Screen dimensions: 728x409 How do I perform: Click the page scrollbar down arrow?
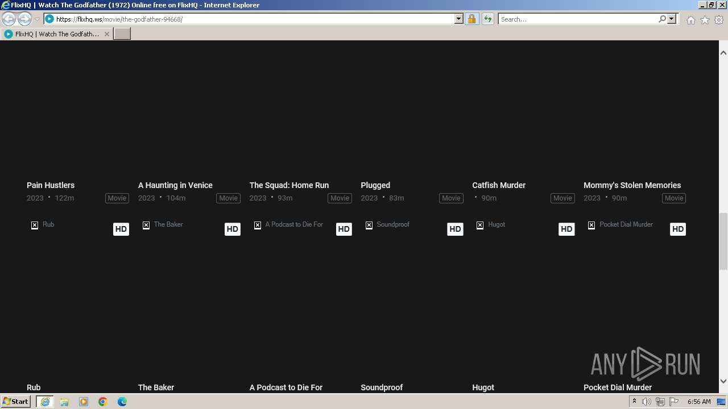pos(723,381)
